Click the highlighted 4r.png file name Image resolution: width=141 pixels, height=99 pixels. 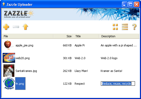(x=20, y=84)
